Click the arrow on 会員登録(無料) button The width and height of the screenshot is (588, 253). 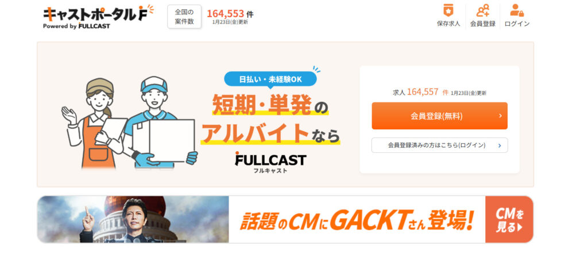click(500, 116)
